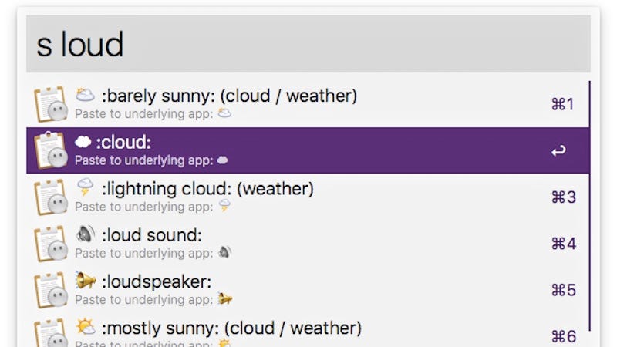Choose the highlighted ':cloud:' result
This screenshot has width=617, height=347.
pyautogui.click(x=308, y=150)
